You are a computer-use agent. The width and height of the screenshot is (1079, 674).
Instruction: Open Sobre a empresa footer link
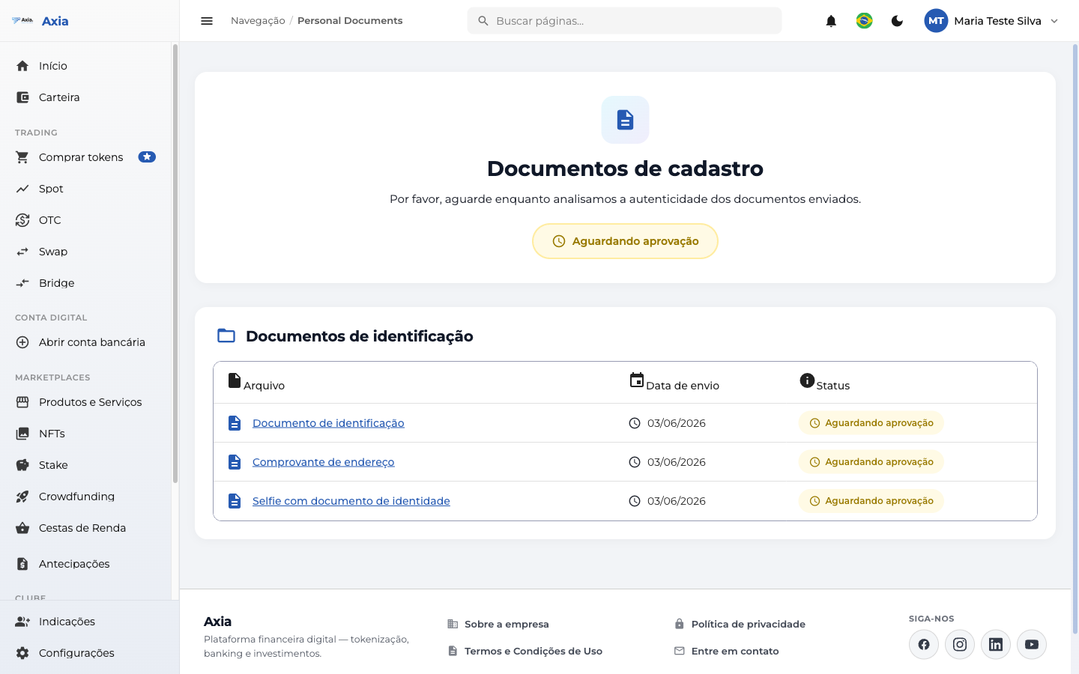(498, 624)
